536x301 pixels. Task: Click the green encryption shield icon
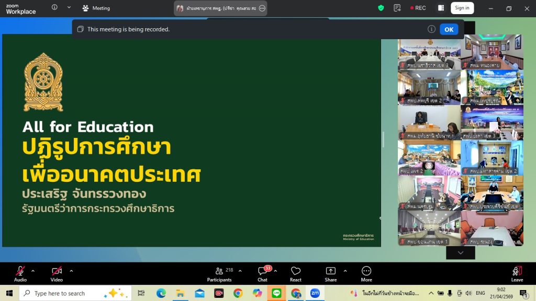coord(381,8)
